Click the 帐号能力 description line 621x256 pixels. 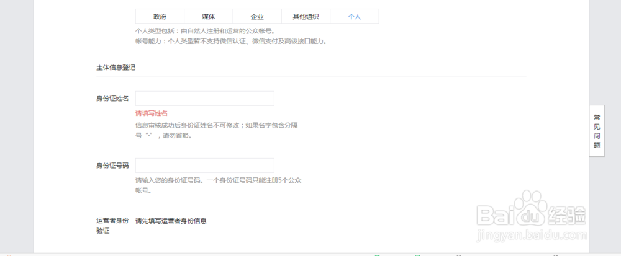(x=232, y=41)
